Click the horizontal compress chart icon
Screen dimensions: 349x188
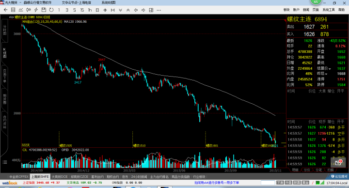click(112, 10)
